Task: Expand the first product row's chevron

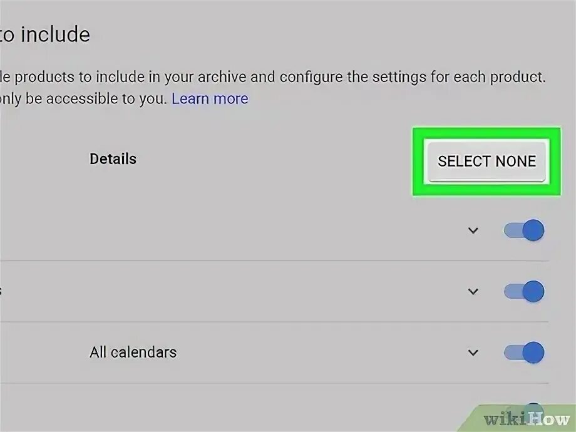Action: [x=473, y=231]
